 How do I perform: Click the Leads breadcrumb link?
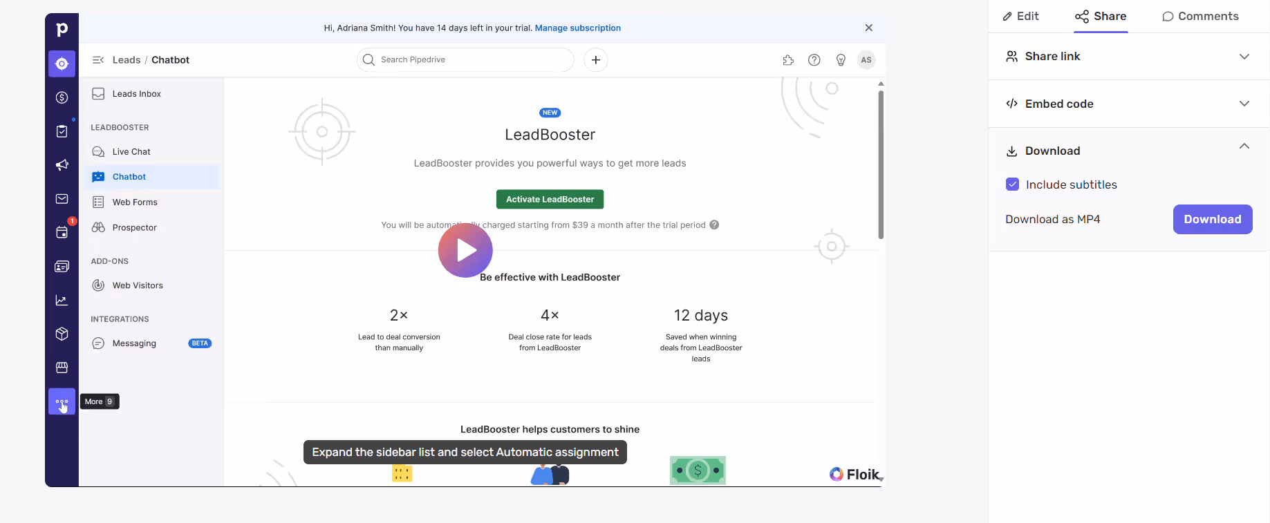(127, 60)
